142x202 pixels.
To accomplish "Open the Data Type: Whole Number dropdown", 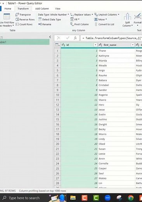I will point(53,15).
